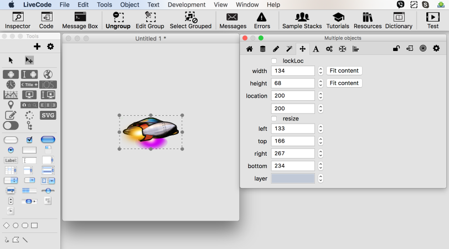Screen dimensions: 449x249
Task: Open the Messages window
Action: pos(233,21)
